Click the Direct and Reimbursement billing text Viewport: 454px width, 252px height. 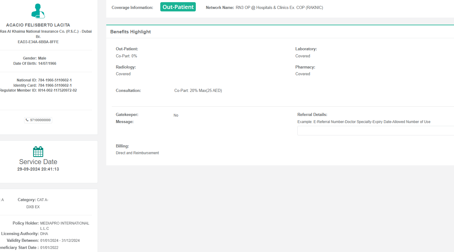click(x=137, y=153)
